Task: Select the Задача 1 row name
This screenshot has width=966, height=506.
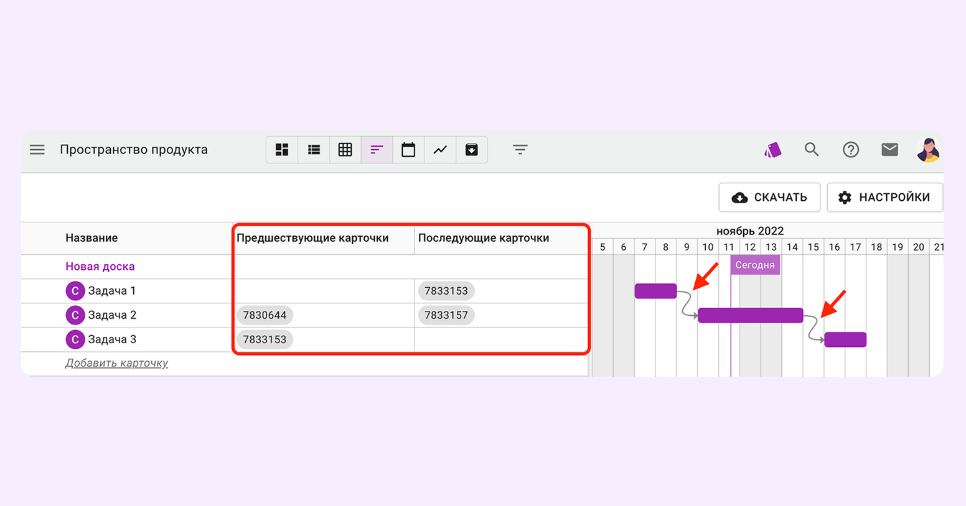Action: point(112,291)
